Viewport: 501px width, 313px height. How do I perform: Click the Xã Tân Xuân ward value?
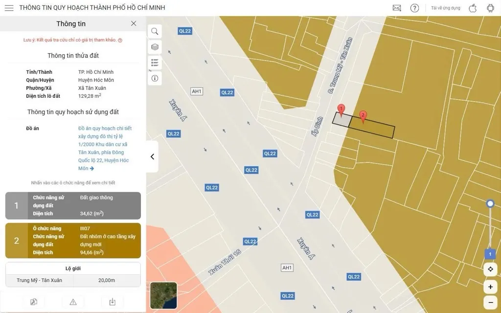92,88
